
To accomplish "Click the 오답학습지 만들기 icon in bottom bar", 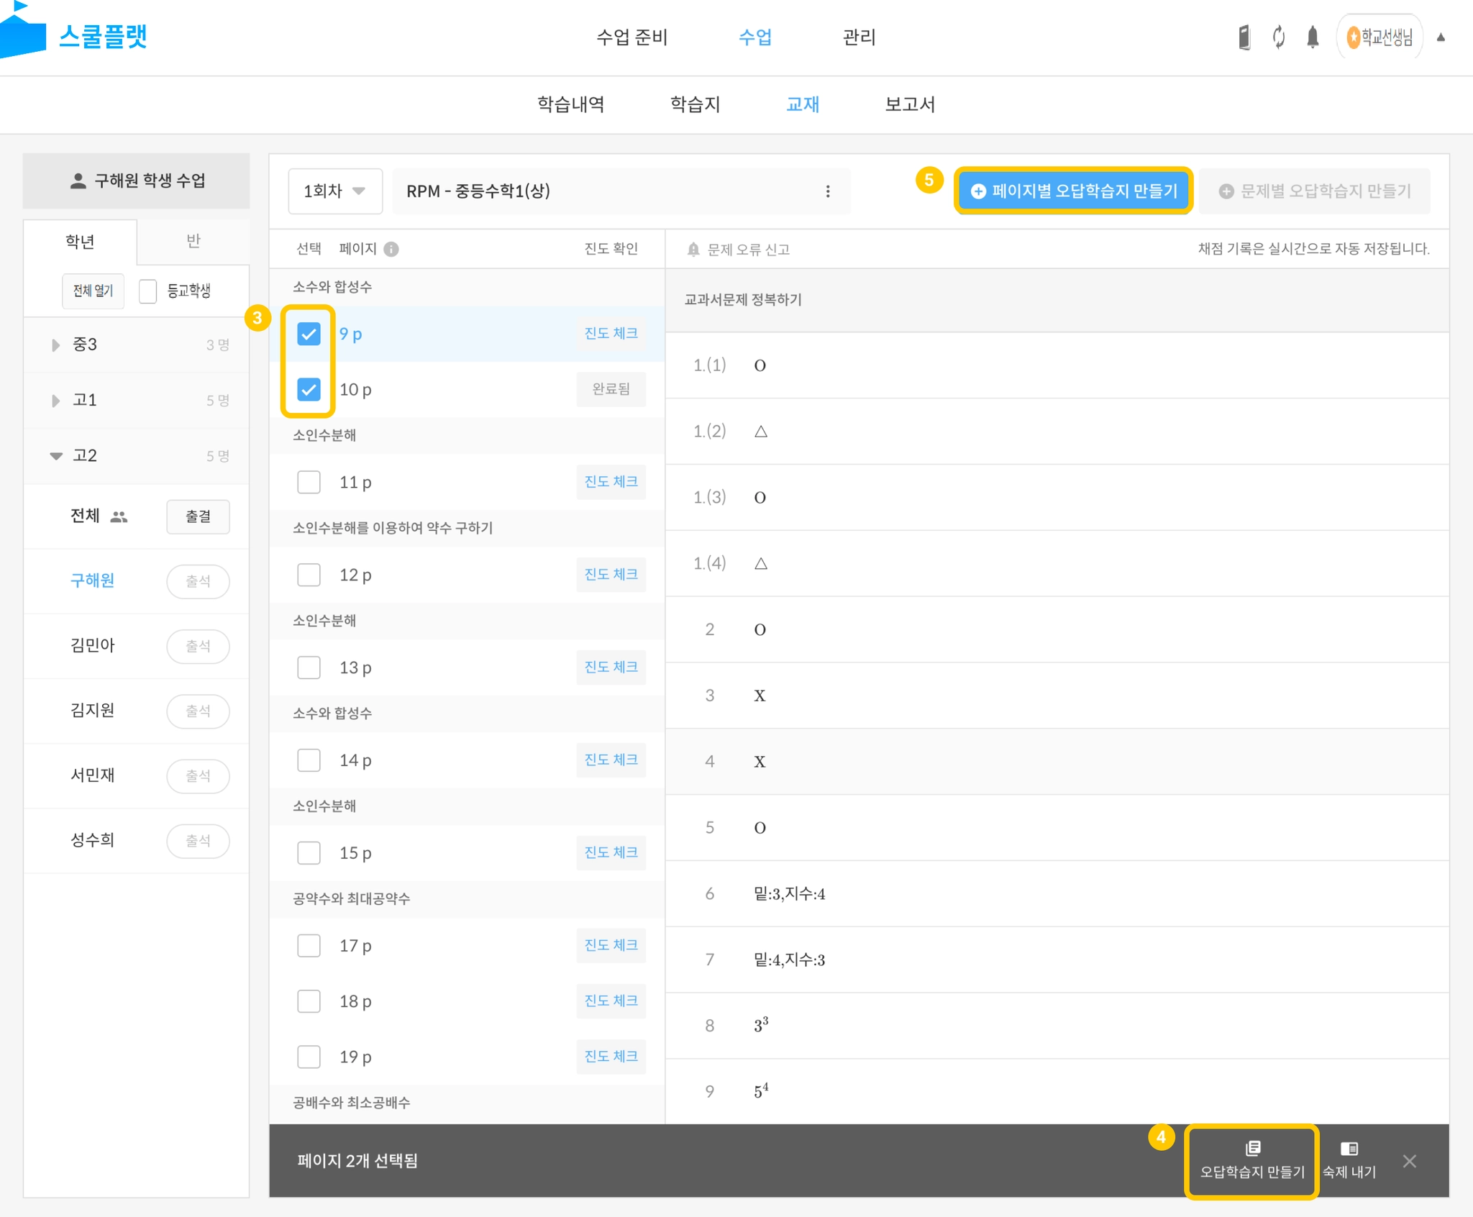I will (x=1252, y=1148).
